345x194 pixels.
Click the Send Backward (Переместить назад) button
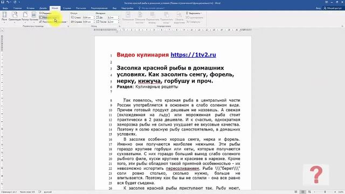(167, 17)
